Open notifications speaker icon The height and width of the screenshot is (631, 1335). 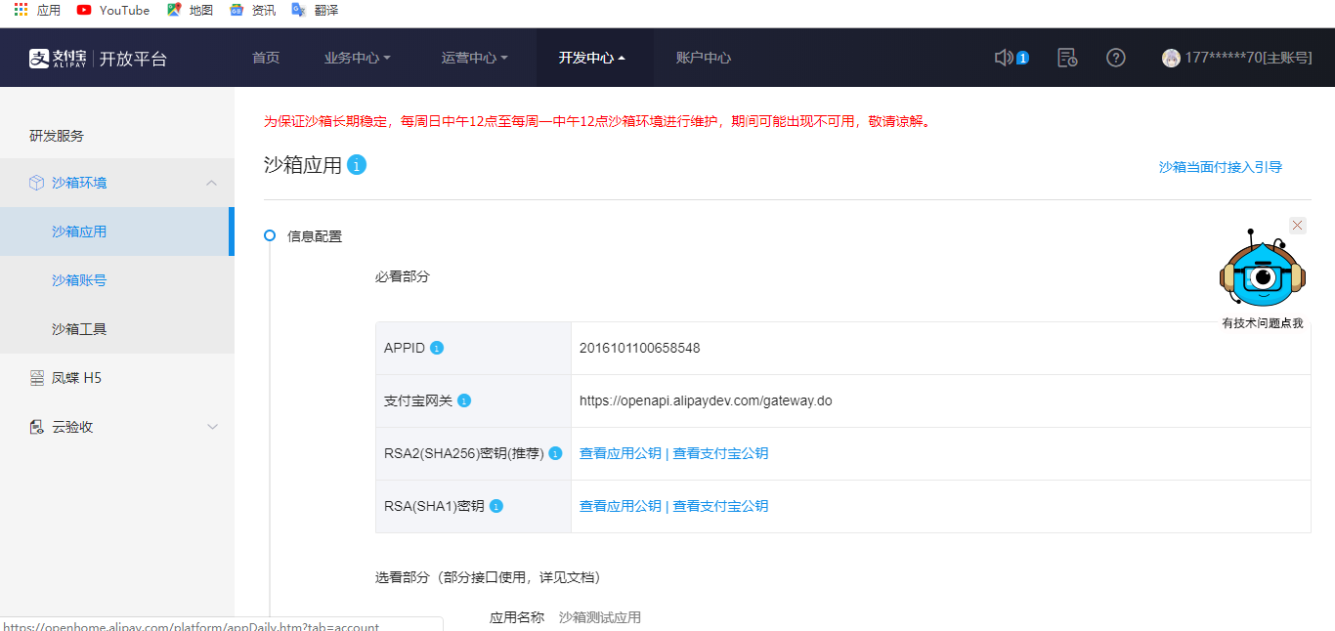point(1003,58)
